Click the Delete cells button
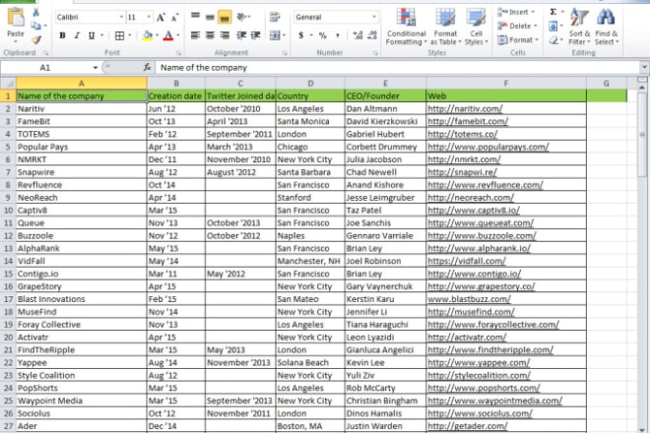Image resolution: width=650 pixels, height=433 pixels. coord(517,26)
